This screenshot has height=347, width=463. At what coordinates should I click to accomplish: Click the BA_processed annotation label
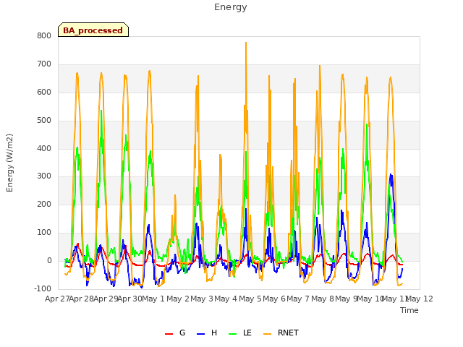click(x=93, y=30)
